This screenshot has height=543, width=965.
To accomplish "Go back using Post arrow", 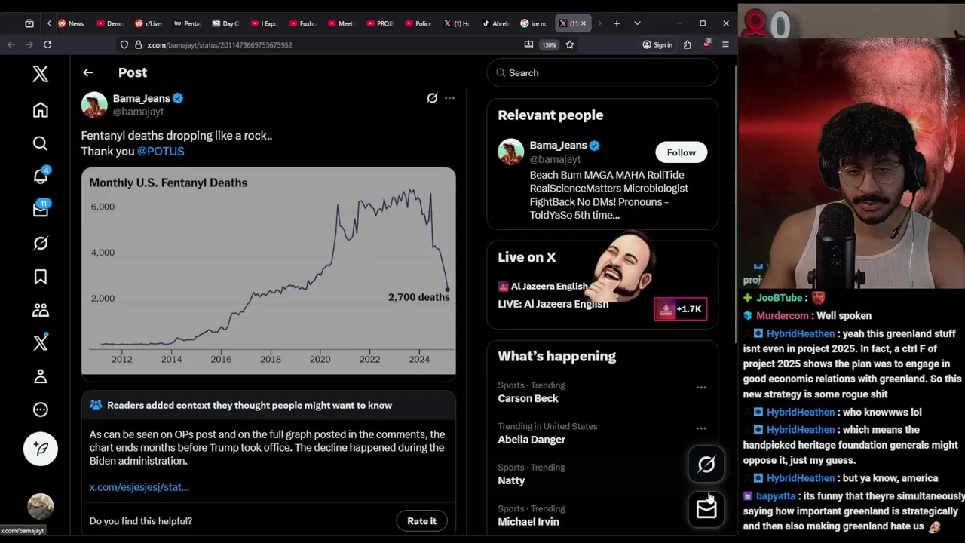I will pyautogui.click(x=88, y=72).
